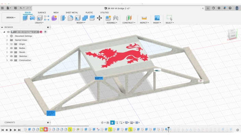This screenshot has width=241, height=136.
Task: Expand the Decals folder
Action: [x=7, y=52]
